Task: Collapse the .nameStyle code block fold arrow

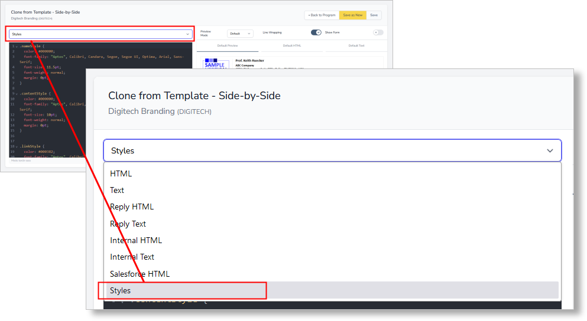Action: (x=17, y=47)
